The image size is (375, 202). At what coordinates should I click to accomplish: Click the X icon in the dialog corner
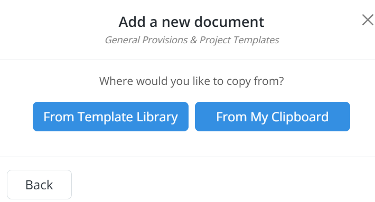point(368,20)
